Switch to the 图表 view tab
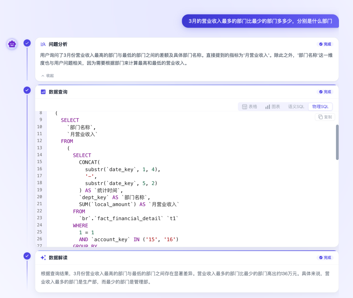Image resolution: width=353 pixels, height=298 pixels. [x=273, y=107]
